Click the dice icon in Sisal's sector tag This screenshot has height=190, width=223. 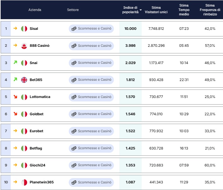(x=74, y=29)
